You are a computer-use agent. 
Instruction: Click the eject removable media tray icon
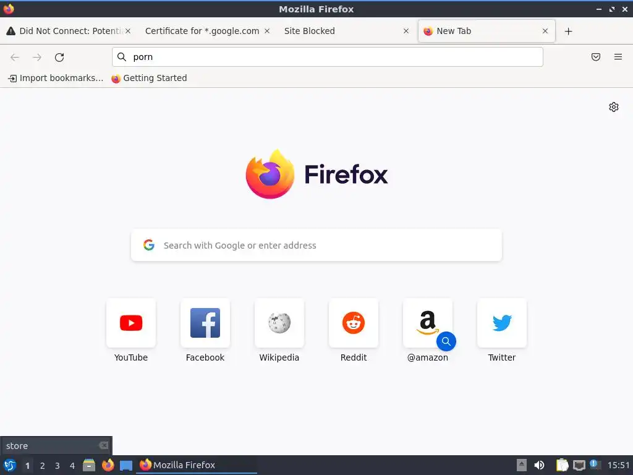point(522,465)
